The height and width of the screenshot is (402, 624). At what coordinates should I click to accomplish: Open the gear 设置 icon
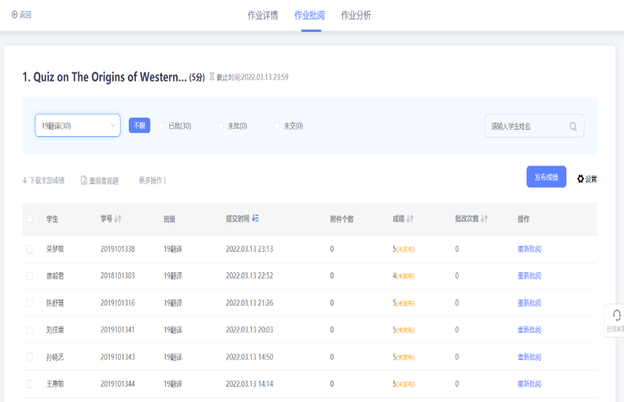(581, 179)
